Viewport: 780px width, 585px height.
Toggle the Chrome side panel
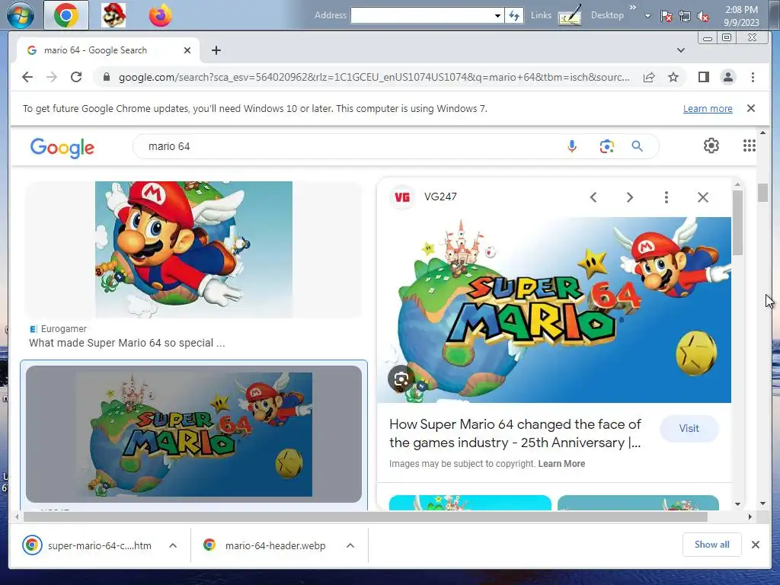click(x=703, y=77)
